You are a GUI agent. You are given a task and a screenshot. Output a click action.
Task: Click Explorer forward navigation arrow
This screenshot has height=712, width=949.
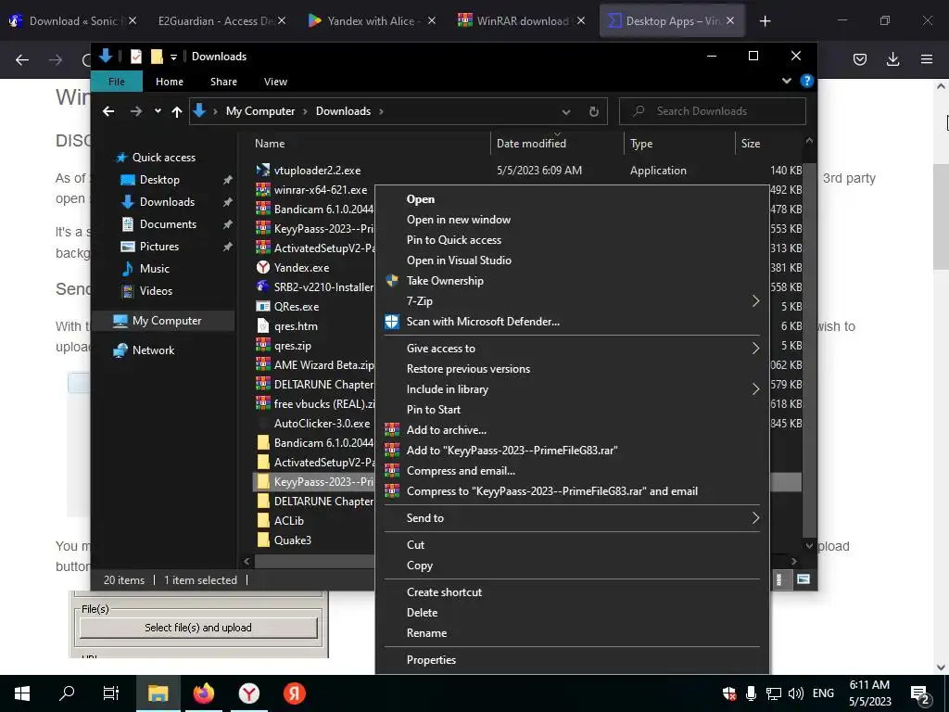(136, 111)
